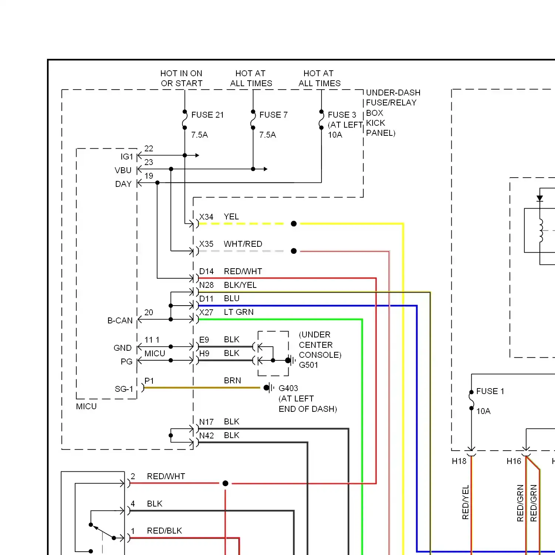
Task: Click RED/WHT label next to D14
Action: point(243,271)
